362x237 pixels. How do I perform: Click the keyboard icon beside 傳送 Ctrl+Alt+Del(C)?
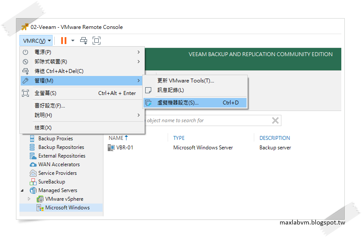[x=25, y=71]
